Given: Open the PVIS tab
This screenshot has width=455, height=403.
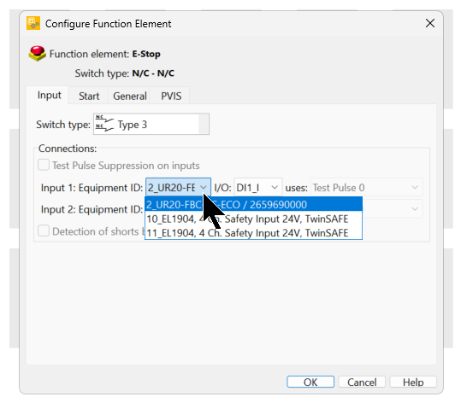Looking at the screenshot, I should [x=171, y=96].
